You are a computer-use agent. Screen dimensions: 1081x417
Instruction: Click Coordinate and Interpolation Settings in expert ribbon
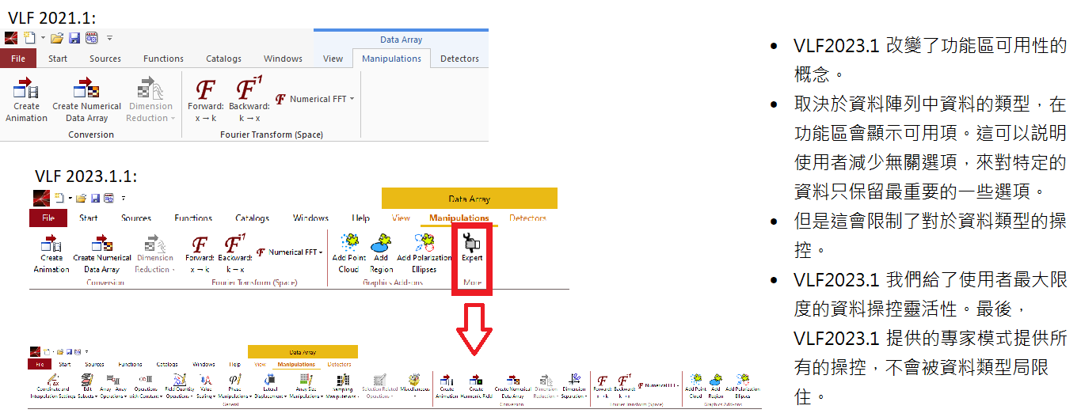55,387
